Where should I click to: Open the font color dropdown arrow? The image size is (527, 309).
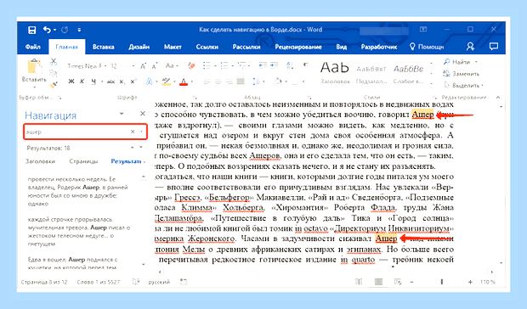pyautogui.click(x=192, y=81)
